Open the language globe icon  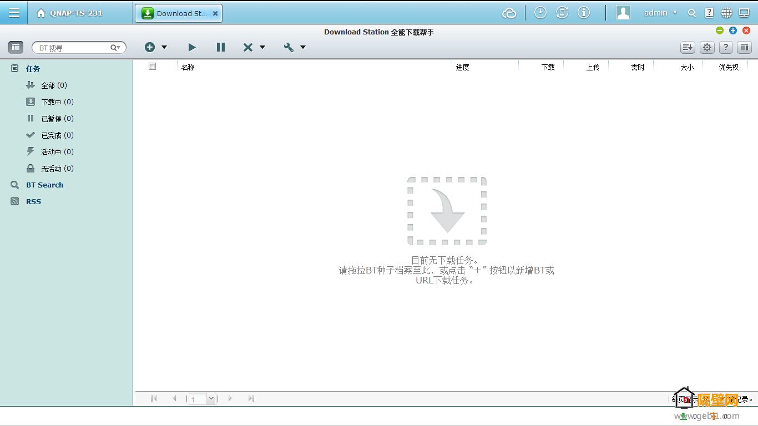726,13
